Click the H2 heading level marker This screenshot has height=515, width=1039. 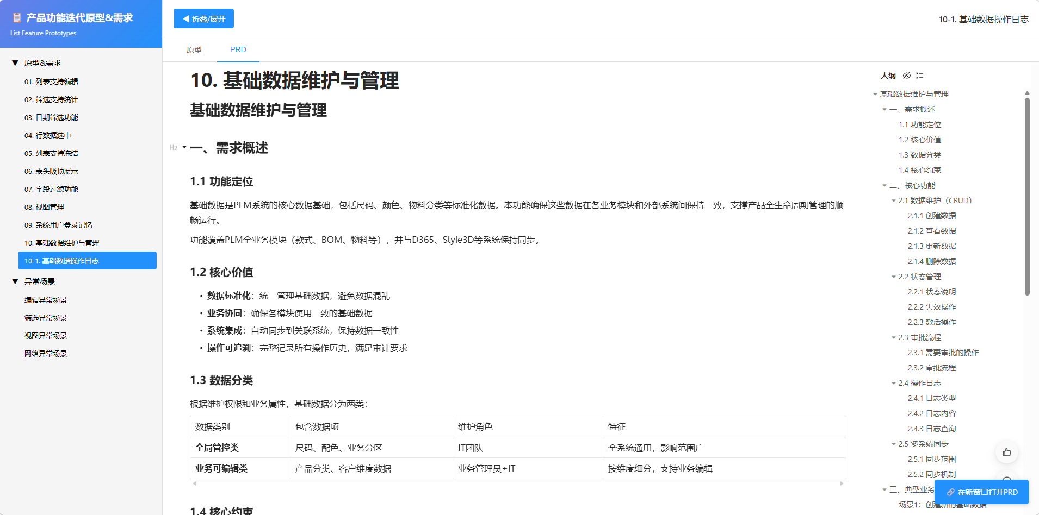(173, 148)
